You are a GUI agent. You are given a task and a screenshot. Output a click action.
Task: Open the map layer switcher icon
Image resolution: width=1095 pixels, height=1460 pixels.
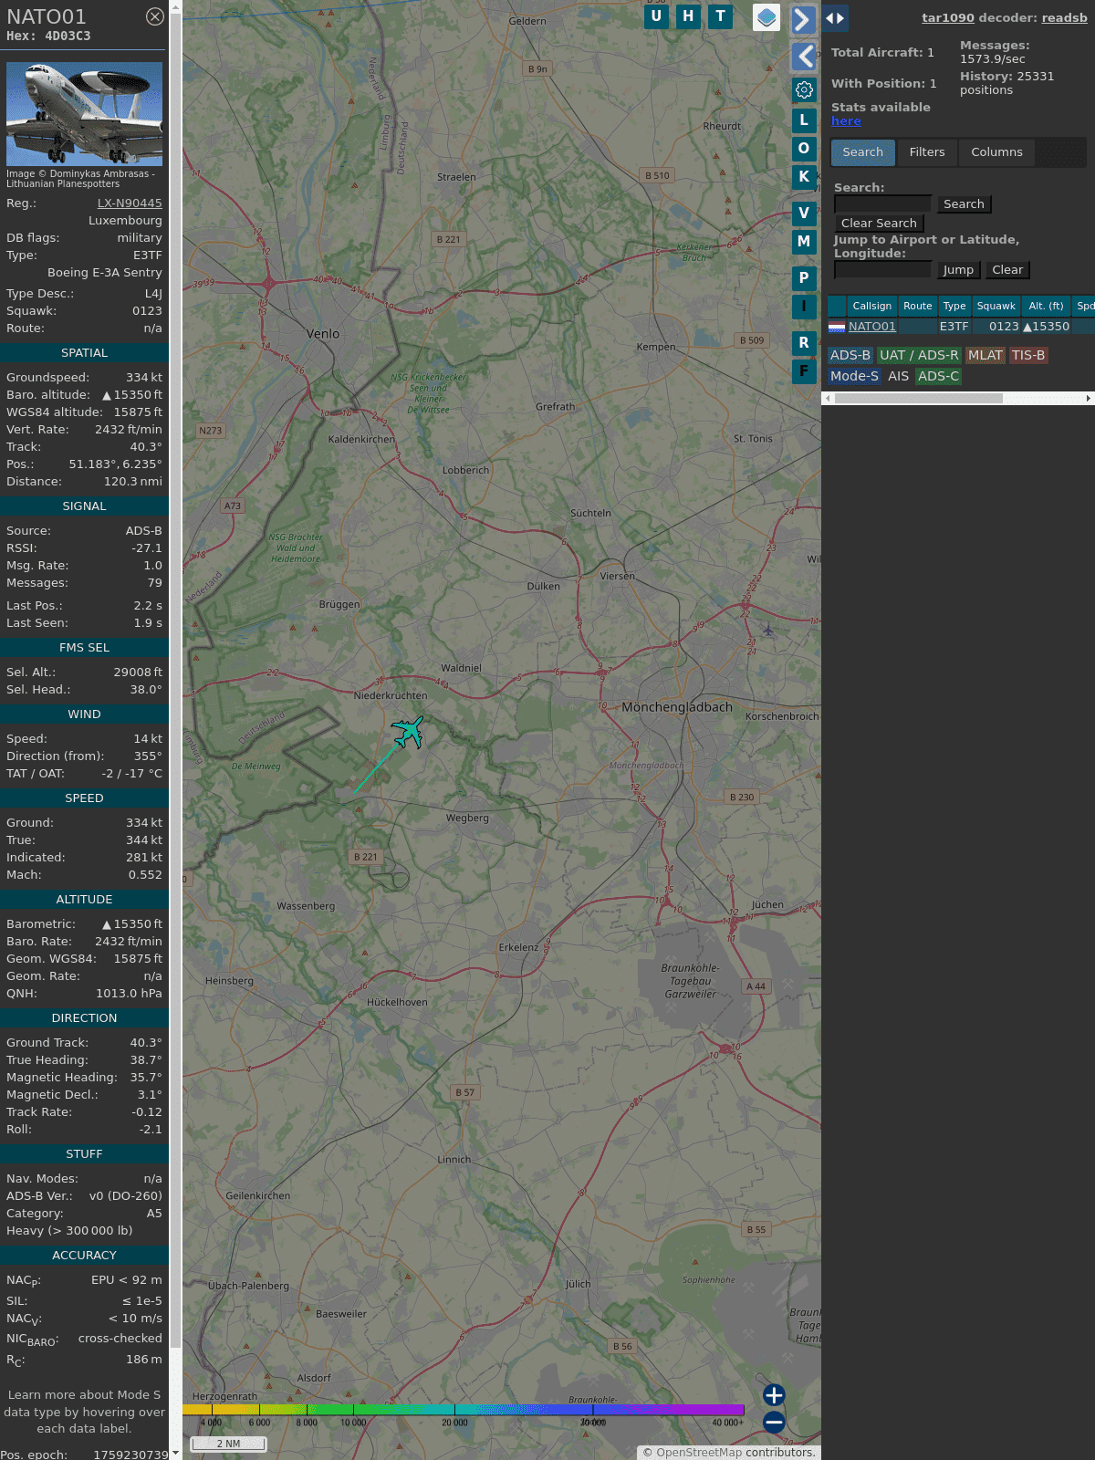[x=766, y=16]
